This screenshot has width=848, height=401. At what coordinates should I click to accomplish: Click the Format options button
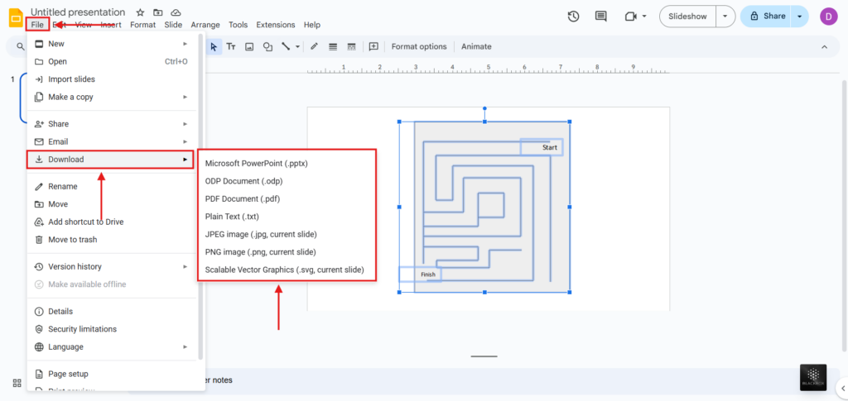[x=418, y=47]
